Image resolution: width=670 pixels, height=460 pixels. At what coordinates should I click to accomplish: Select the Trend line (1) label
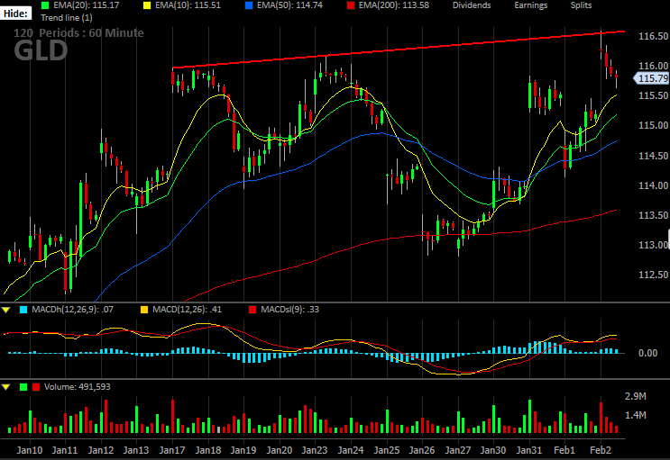pyautogui.click(x=66, y=18)
